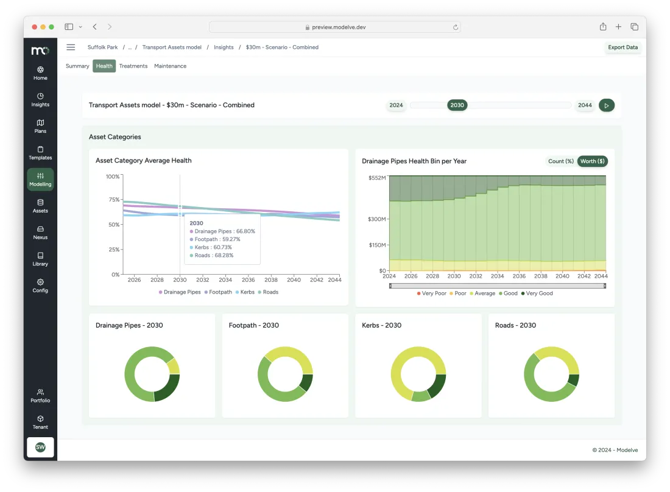Click the Roads : 68.28% tooltip value

coord(211,255)
